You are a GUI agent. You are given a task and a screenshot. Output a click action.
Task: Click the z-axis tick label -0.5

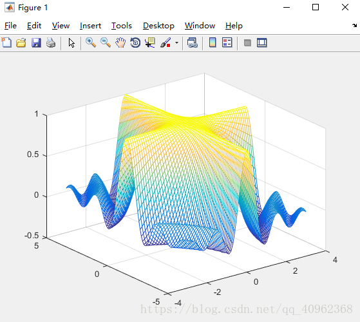[32, 236]
